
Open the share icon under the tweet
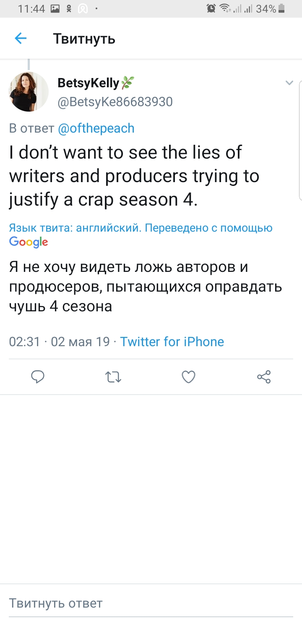click(264, 377)
